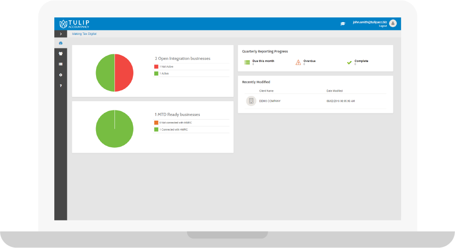Click the user avatar in the header

pos(392,23)
